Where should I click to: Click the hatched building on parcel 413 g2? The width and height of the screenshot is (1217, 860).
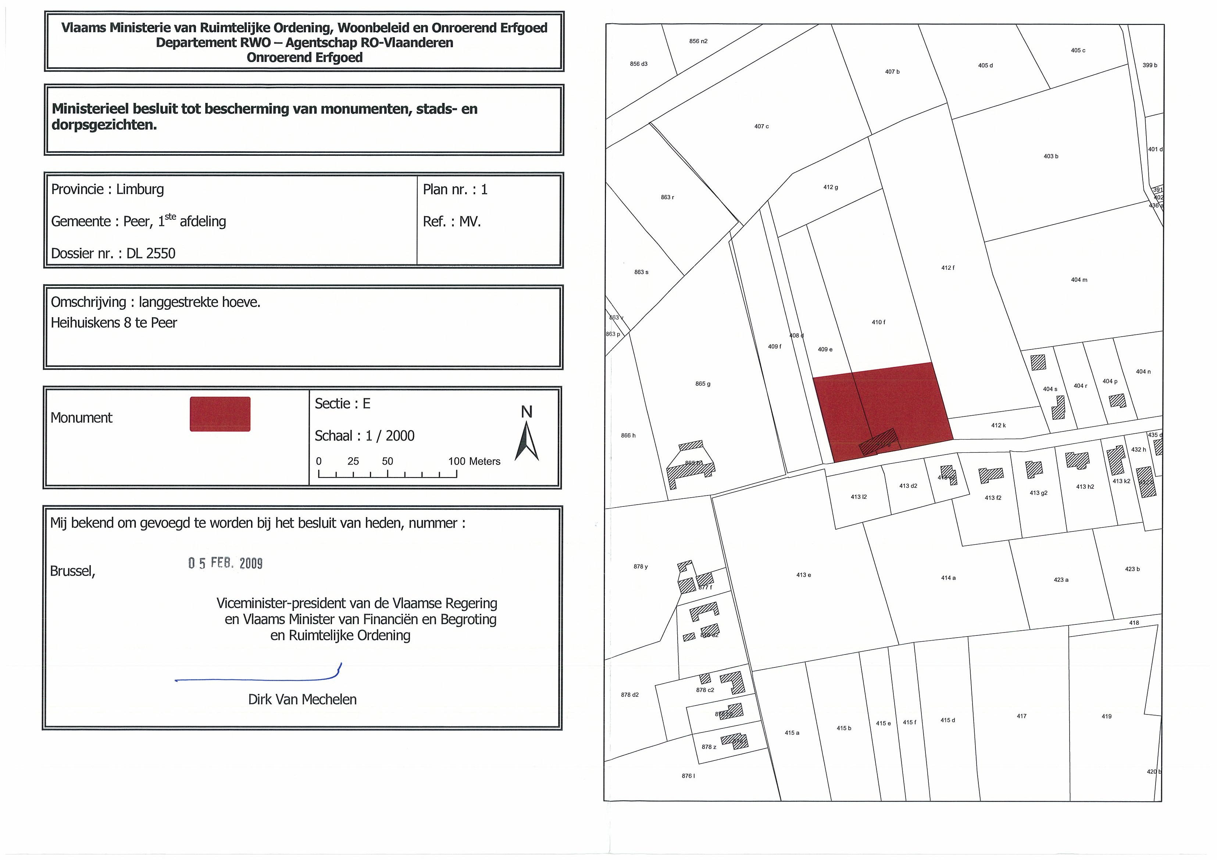tap(1034, 469)
